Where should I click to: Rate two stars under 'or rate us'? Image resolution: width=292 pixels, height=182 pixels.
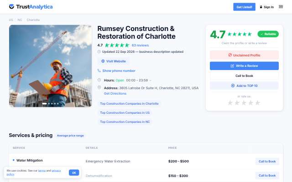pos(237,103)
